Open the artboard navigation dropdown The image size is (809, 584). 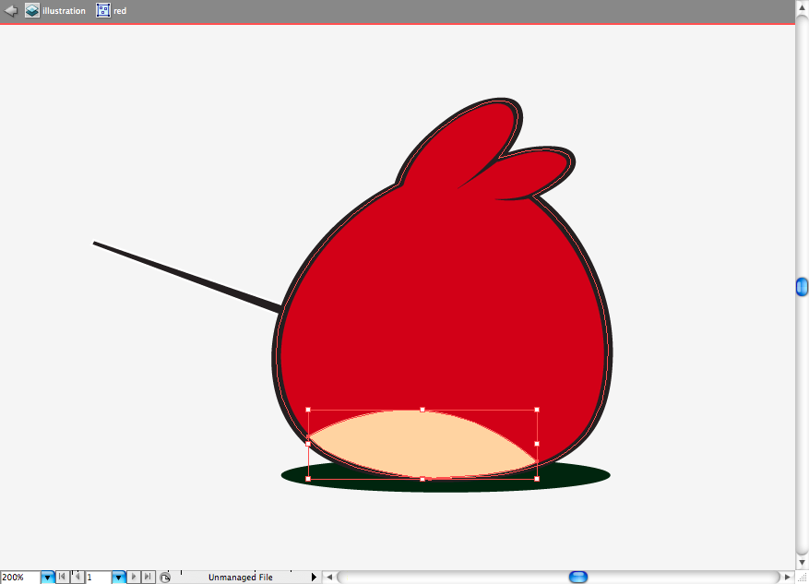coord(119,578)
